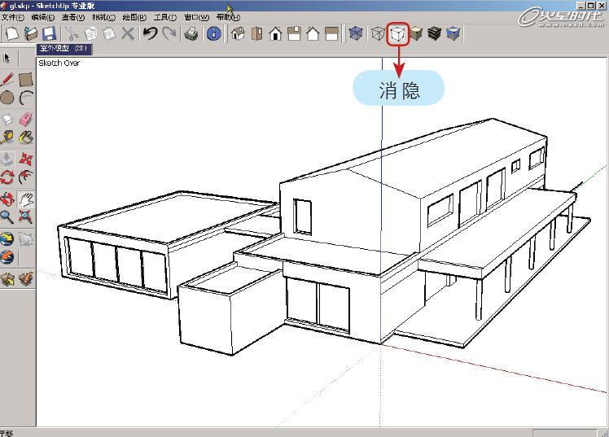Viewport: 609px width, 437px height.
Task: Enable the highlighted Hidden Line display style
Action: (x=397, y=33)
